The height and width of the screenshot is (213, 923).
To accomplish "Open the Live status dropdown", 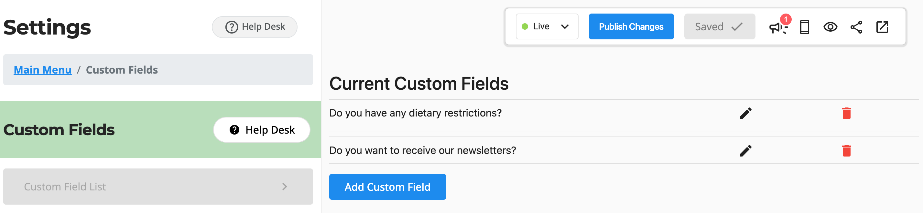I will (565, 26).
